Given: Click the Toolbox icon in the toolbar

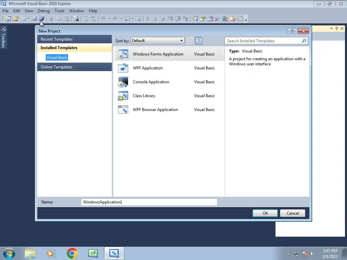Looking at the screenshot, I should pos(218,19).
